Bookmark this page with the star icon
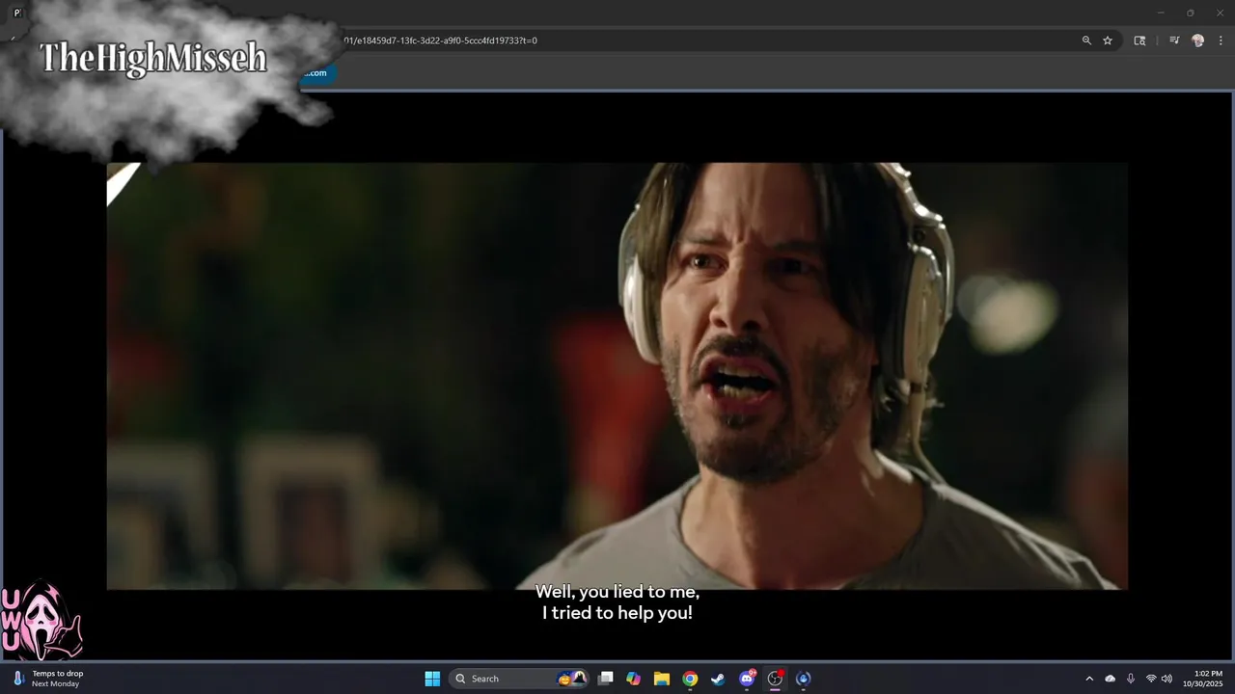The width and height of the screenshot is (1235, 694). pos(1108,40)
